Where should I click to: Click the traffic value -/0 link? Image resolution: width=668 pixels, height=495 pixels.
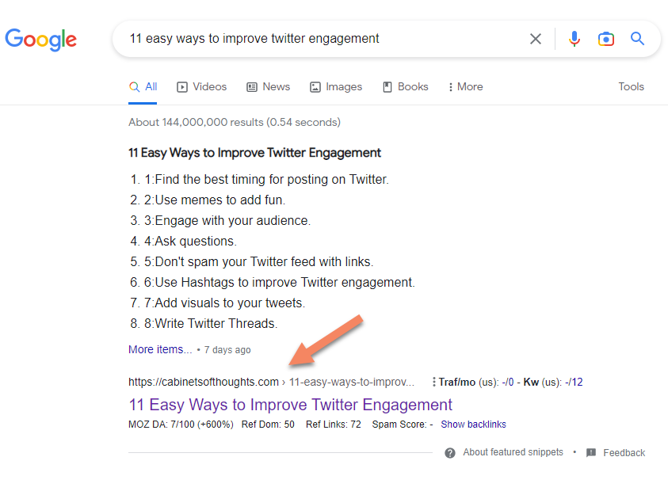[508, 383]
